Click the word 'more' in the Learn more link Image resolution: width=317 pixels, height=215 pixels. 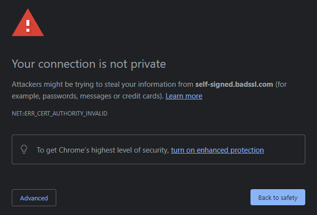tap(194, 96)
